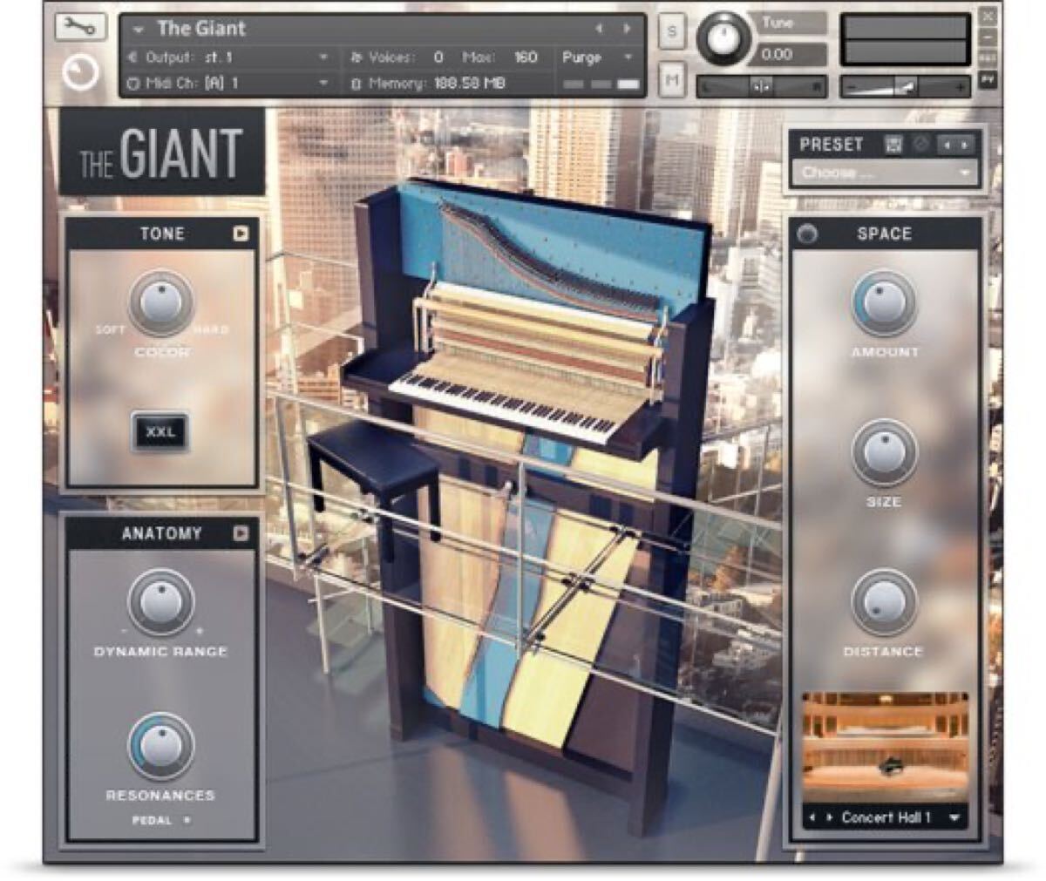
Task: Enable the XXL tone mode
Action: click(162, 430)
